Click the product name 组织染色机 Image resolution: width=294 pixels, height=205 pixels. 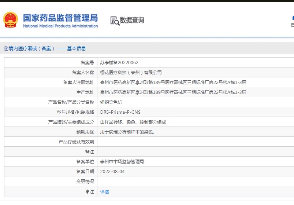pos(111,102)
